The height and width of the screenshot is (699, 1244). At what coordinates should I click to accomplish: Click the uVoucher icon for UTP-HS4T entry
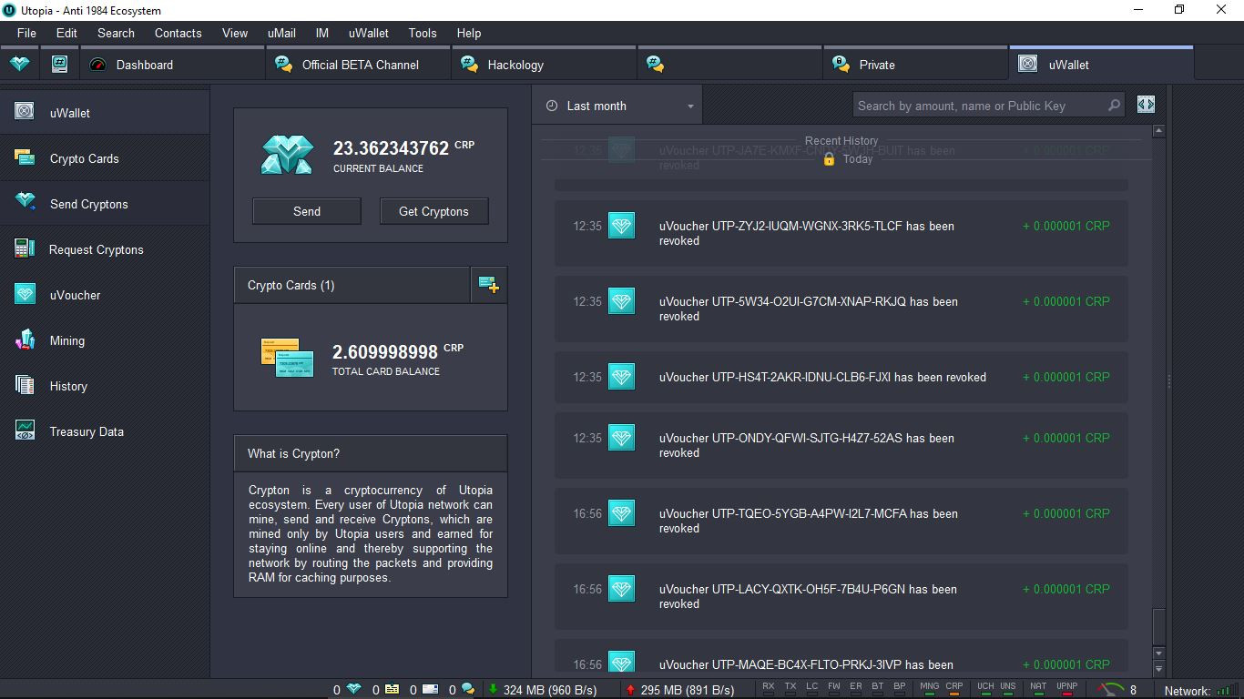(x=621, y=377)
